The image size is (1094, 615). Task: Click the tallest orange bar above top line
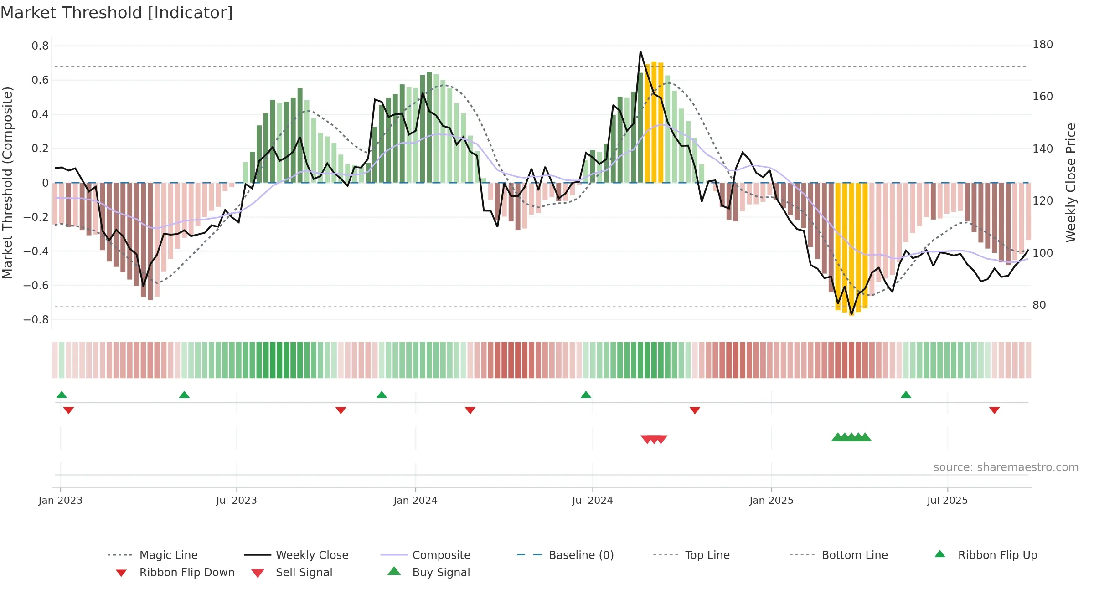654,122
